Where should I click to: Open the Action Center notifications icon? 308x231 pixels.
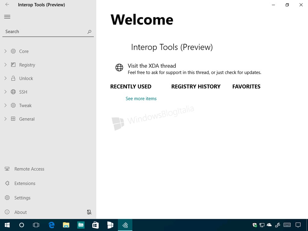(x=298, y=225)
